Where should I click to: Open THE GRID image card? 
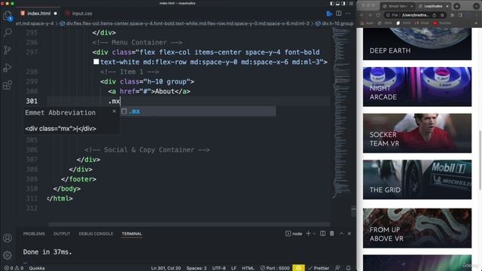[x=417, y=179]
